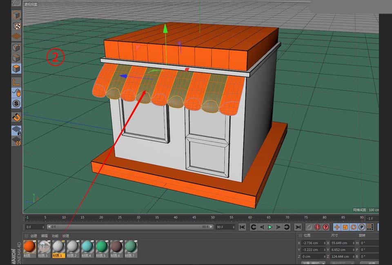Screen dimensions: 392x265
Task: Click the orange question mark keyframe icon
Action: (x=325, y=227)
